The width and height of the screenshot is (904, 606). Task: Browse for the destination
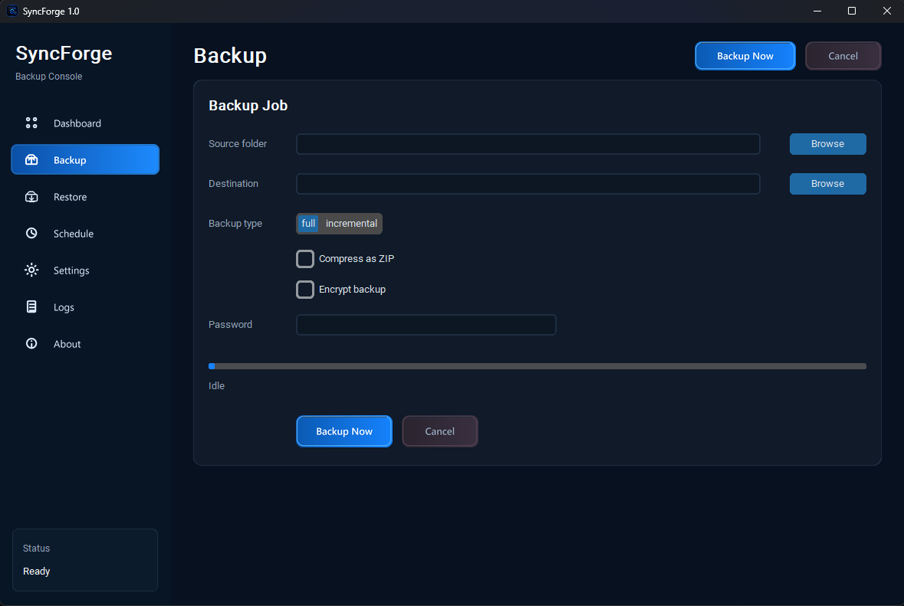[x=827, y=184]
